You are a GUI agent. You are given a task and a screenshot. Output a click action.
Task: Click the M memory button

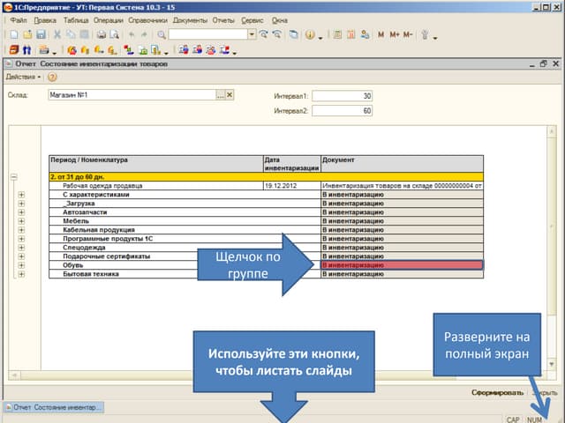click(380, 34)
